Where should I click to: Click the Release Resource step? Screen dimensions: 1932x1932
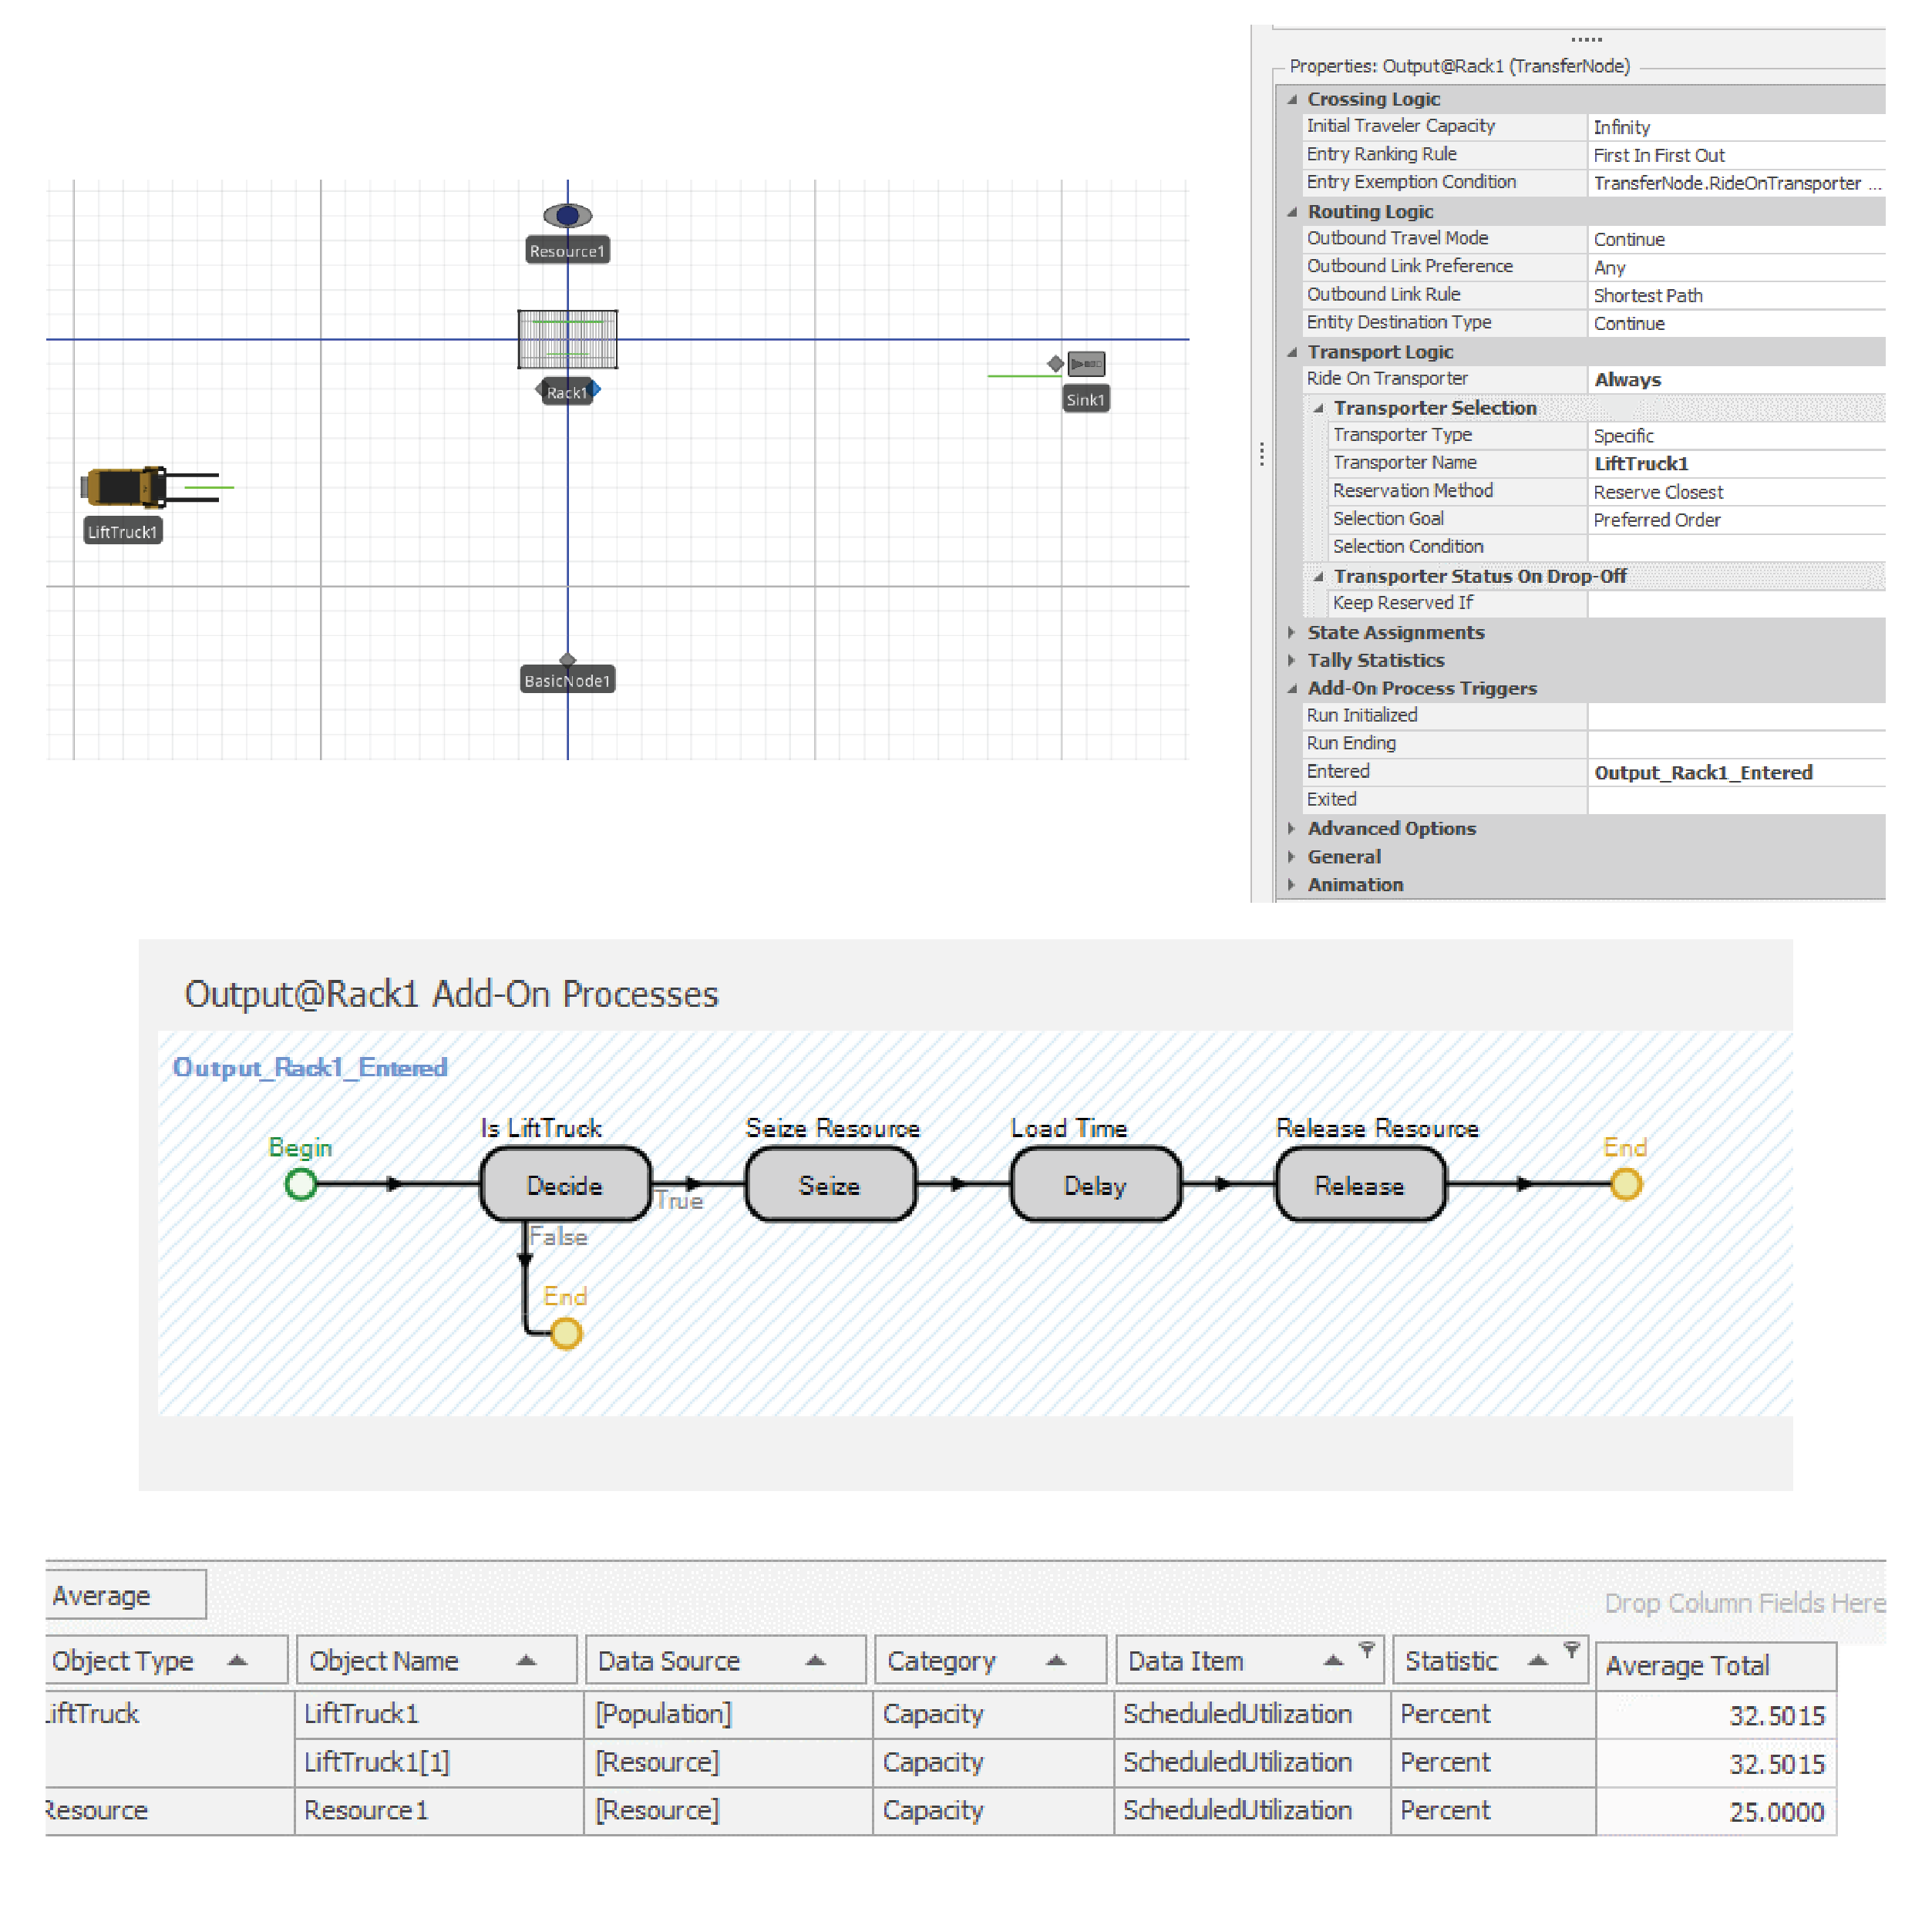point(1359,1185)
